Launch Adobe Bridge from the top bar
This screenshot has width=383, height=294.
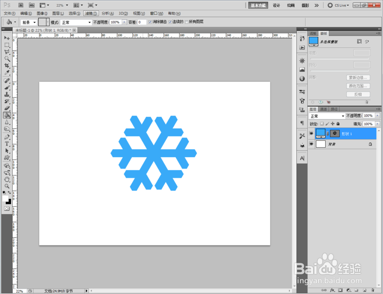(21, 5)
